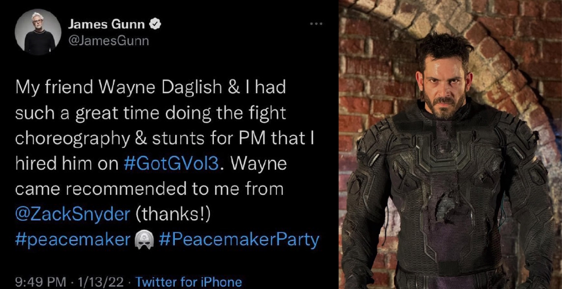Open the @JamesGunn handle link
The image size is (562, 289).
tap(108, 41)
